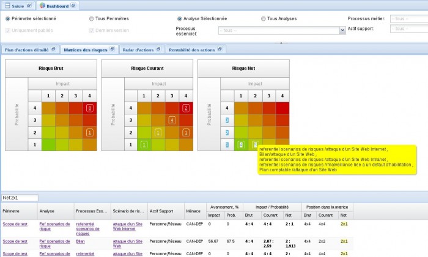
Task: Sort by Périmetre column header
Action: tap(19, 211)
